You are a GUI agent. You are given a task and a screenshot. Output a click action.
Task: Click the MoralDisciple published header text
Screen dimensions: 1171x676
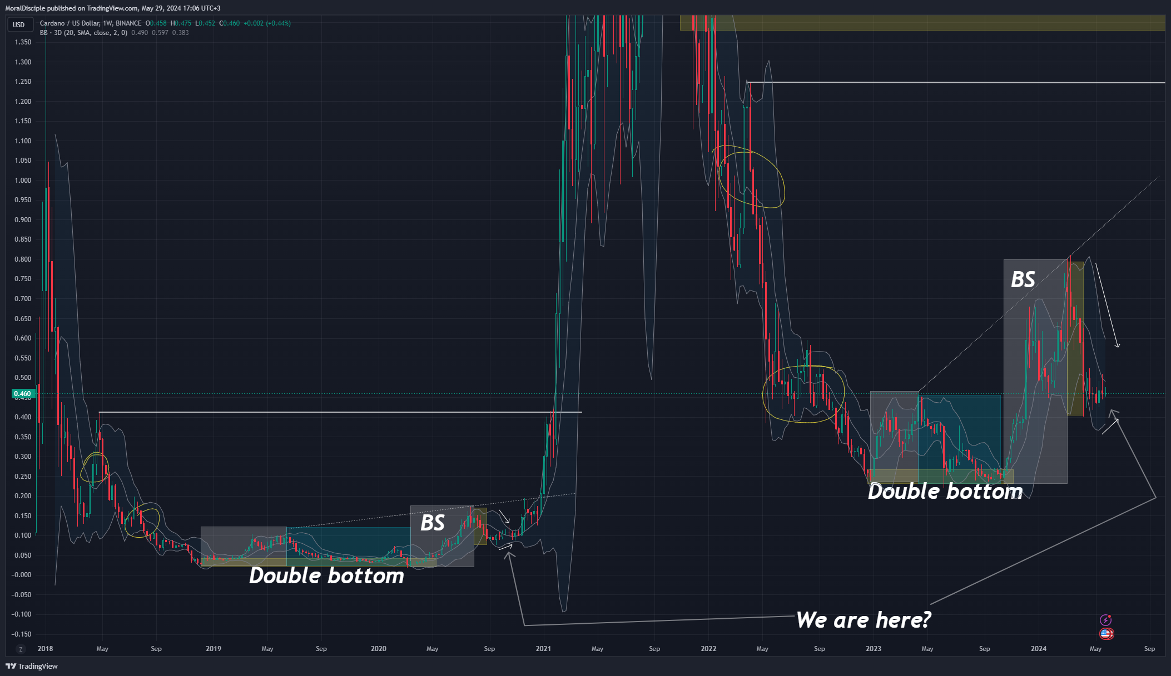[113, 8]
